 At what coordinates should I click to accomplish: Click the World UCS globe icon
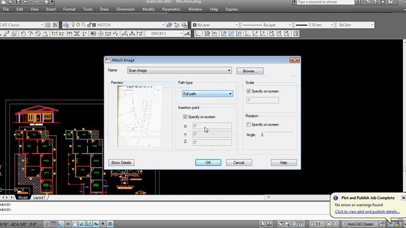(207, 34)
